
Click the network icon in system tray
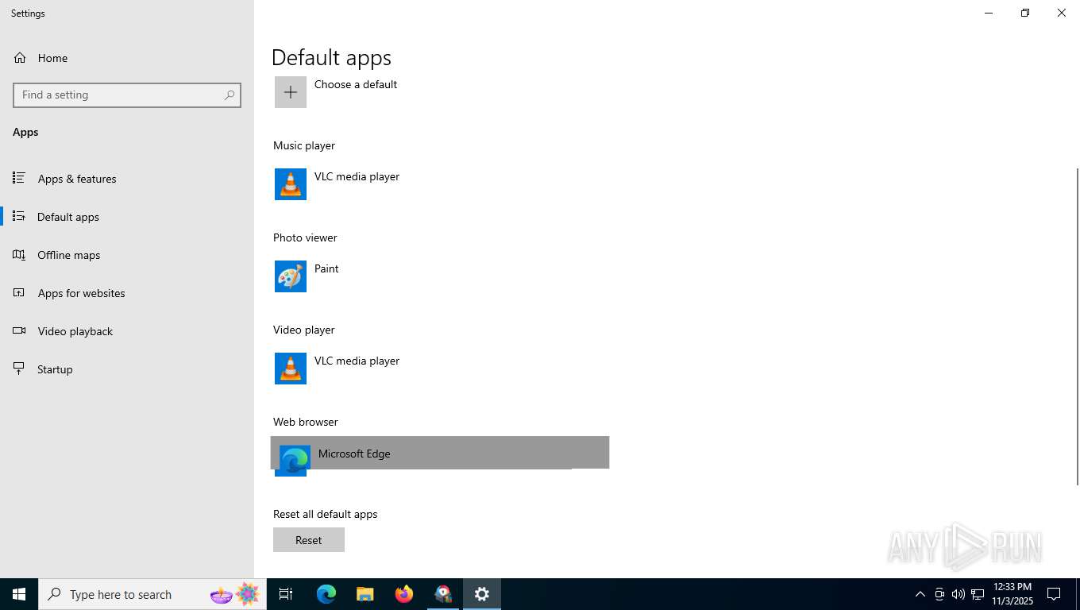click(x=978, y=594)
